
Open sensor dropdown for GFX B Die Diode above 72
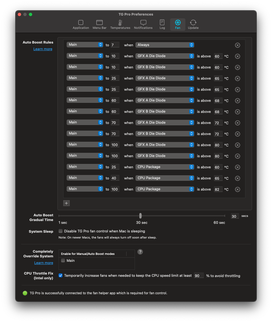165,133
